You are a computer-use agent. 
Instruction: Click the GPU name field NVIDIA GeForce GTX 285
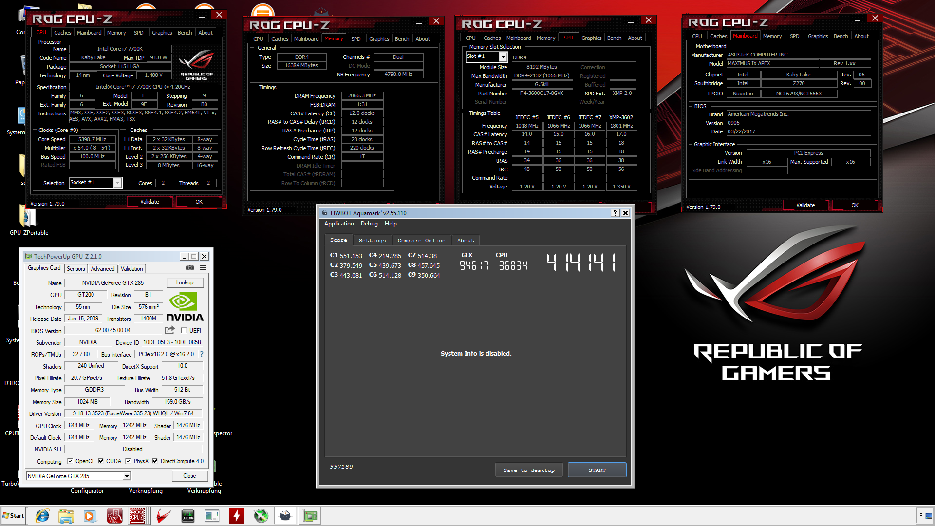[113, 282]
